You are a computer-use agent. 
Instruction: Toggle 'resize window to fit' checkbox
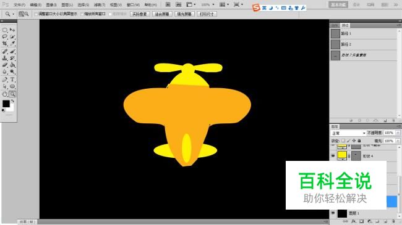36,14
